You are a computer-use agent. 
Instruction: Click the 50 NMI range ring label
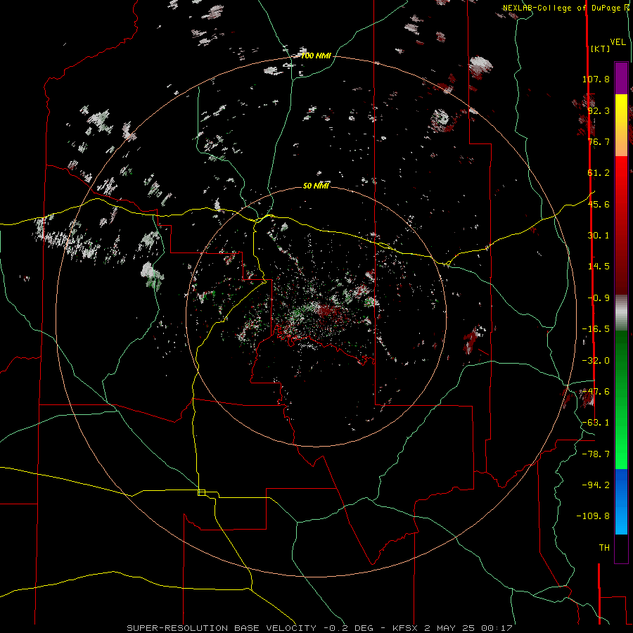point(316,186)
